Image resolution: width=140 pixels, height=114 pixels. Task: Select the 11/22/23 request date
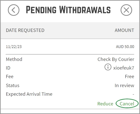[x=14, y=47]
